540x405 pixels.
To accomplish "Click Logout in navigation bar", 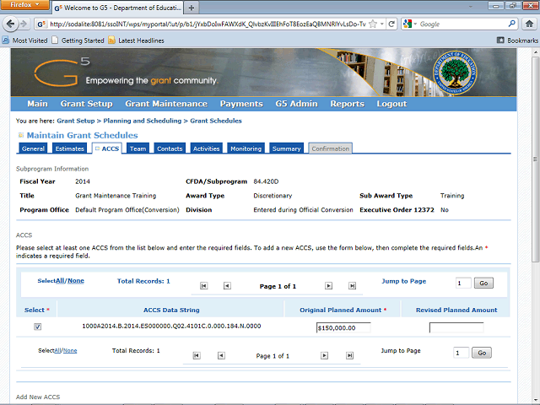I will tap(391, 104).
